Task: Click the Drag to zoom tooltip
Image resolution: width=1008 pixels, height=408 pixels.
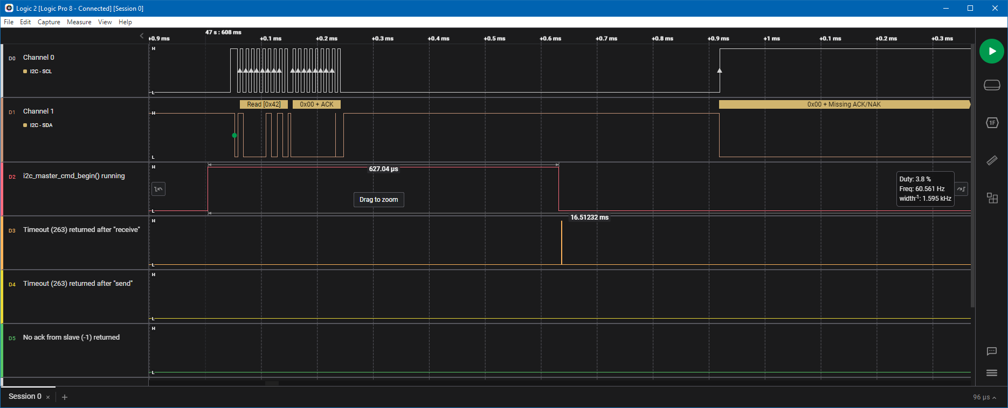Action: coord(378,200)
